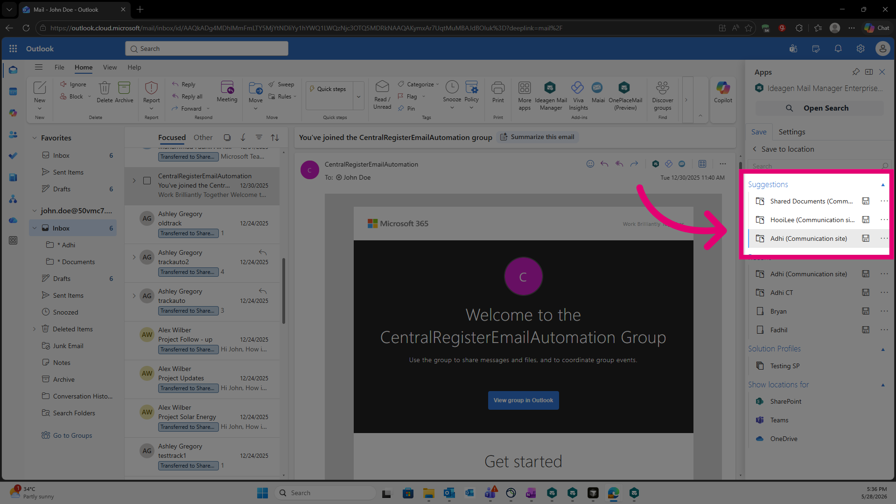Click Summarize this email
896x504 pixels.
(538, 137)
